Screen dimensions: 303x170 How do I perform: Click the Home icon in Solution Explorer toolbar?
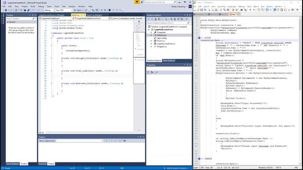pyautogui.click(x=156, y=19)
